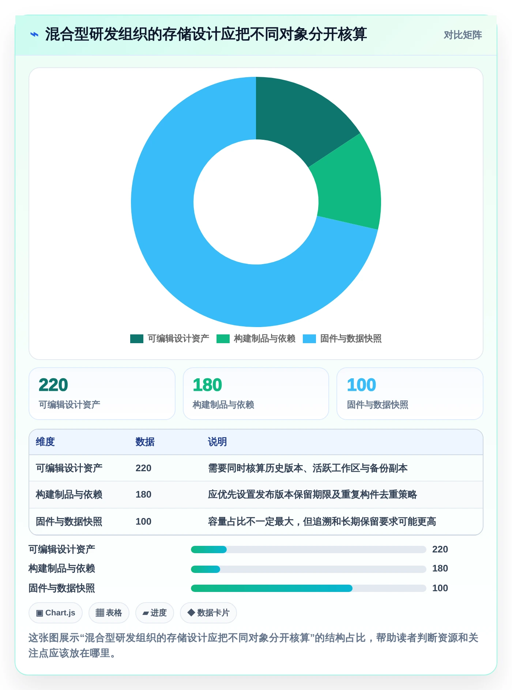512x690 pixels.
Task: Click the 固件与数据快照 table row name
Action: (69, 522)
